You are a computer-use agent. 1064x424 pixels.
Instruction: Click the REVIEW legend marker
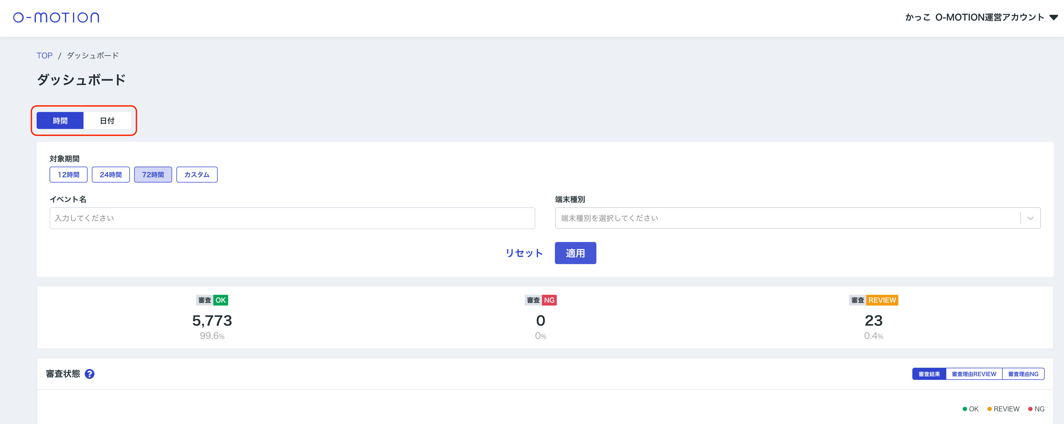point(989,409)
